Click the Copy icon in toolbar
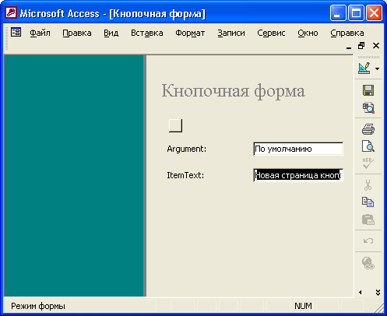This screenshot has width=387, height=316. (368, 202)
